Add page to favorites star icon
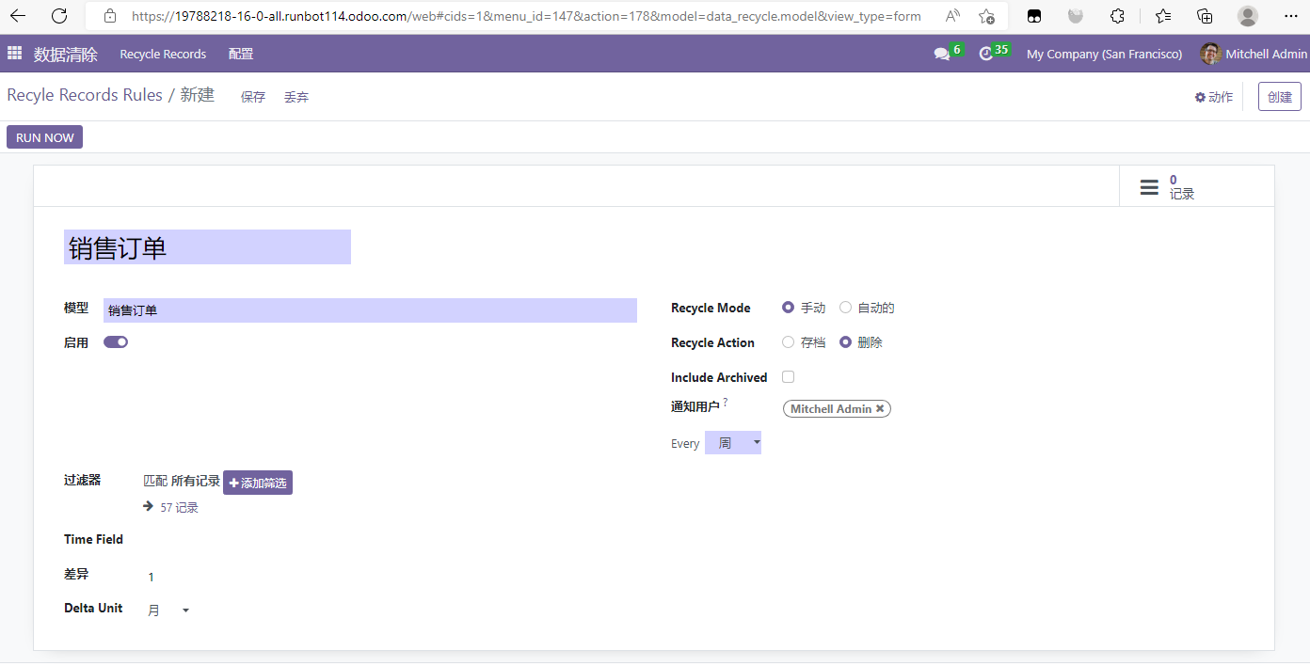 (x=986, y=16)
